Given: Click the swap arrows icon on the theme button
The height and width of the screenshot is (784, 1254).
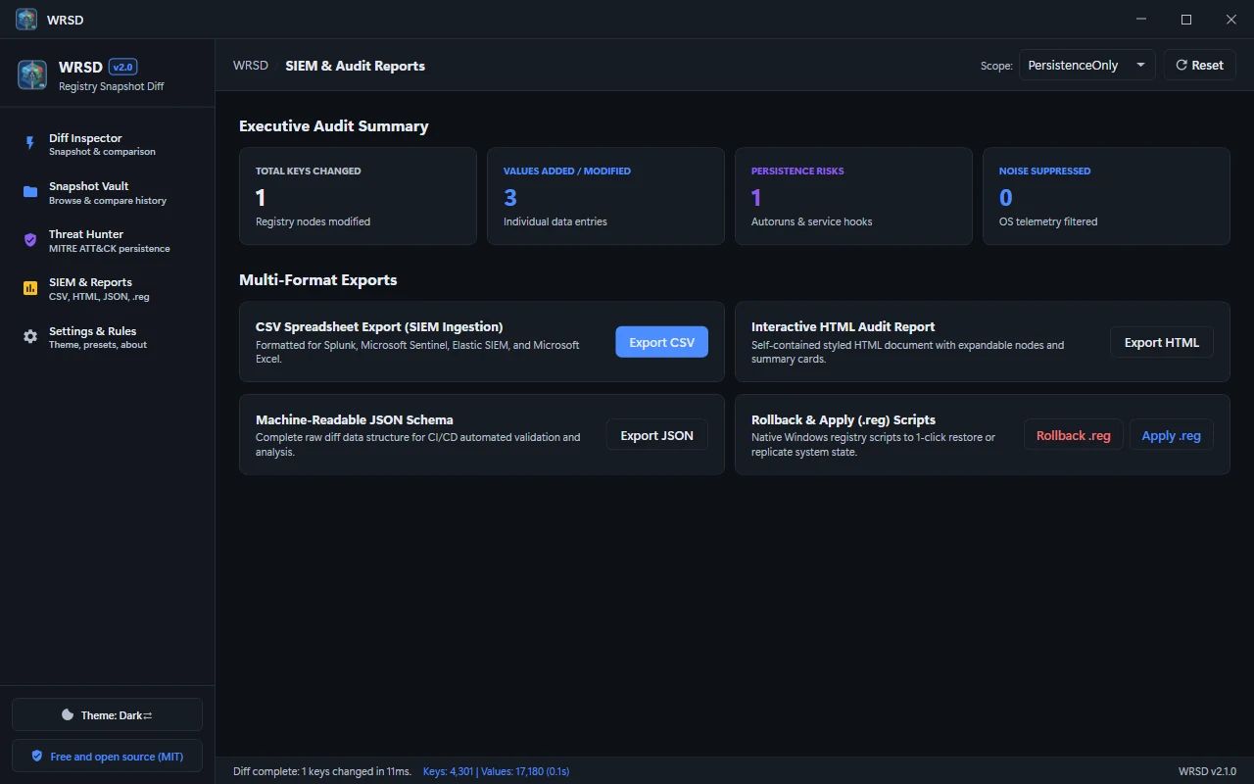Looking at the screenshot, I should coord(148,715).
